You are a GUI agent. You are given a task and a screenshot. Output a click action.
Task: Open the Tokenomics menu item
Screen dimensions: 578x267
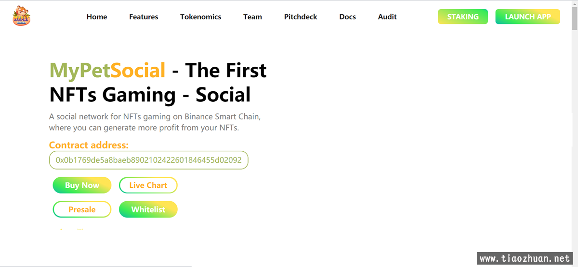pyautogui.click(x=201, y=17)
